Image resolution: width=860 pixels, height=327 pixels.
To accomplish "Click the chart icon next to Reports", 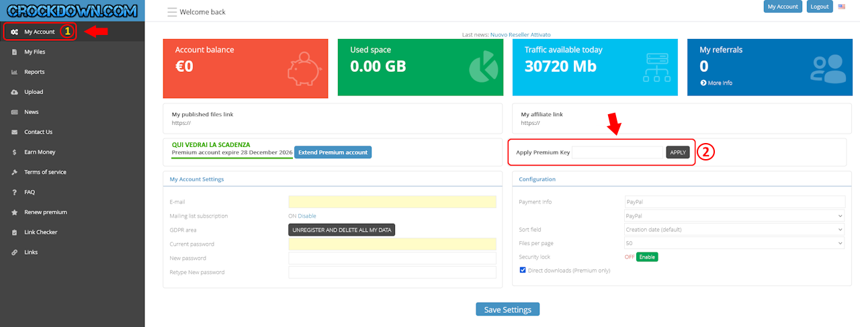I will (14, 72).
